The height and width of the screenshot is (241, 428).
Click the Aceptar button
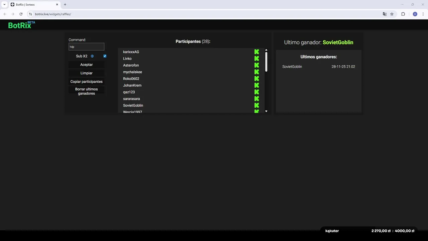(x=87, y=65)
